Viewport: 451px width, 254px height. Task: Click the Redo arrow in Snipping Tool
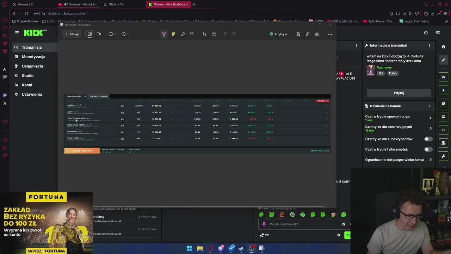click(x=234, y=34)
